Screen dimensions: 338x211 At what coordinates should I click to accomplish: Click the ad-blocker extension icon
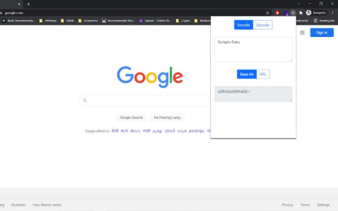(x=277, y=13)
